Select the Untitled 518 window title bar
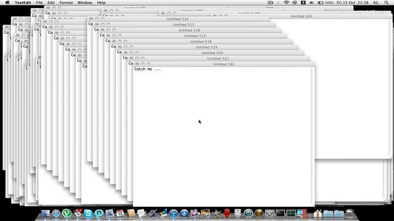Screen dimensions: 394x221 201,42
